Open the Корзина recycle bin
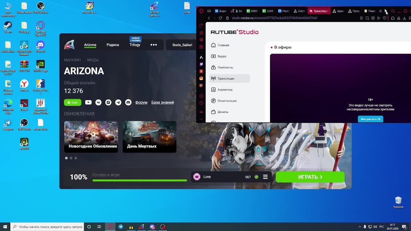Viewport: 411px width, 231px height. point(398,202)
